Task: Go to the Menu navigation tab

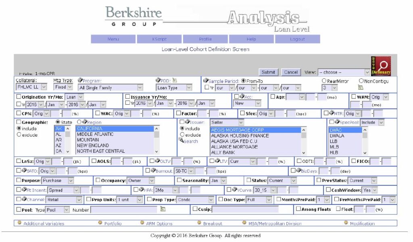Action: (113, 39)
